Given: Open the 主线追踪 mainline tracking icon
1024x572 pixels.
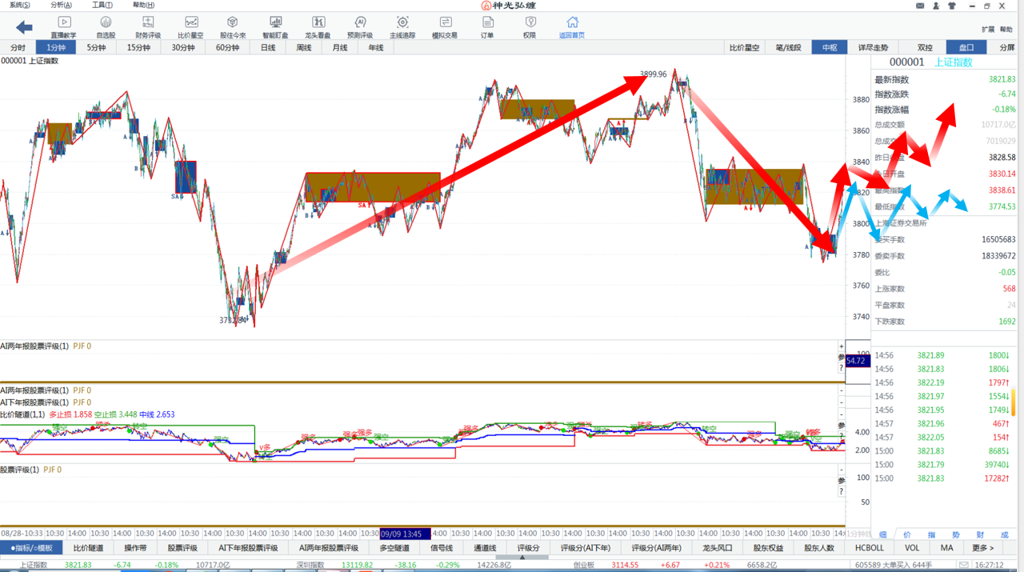Looking at the screenshot, I should (x=402, y=27).
